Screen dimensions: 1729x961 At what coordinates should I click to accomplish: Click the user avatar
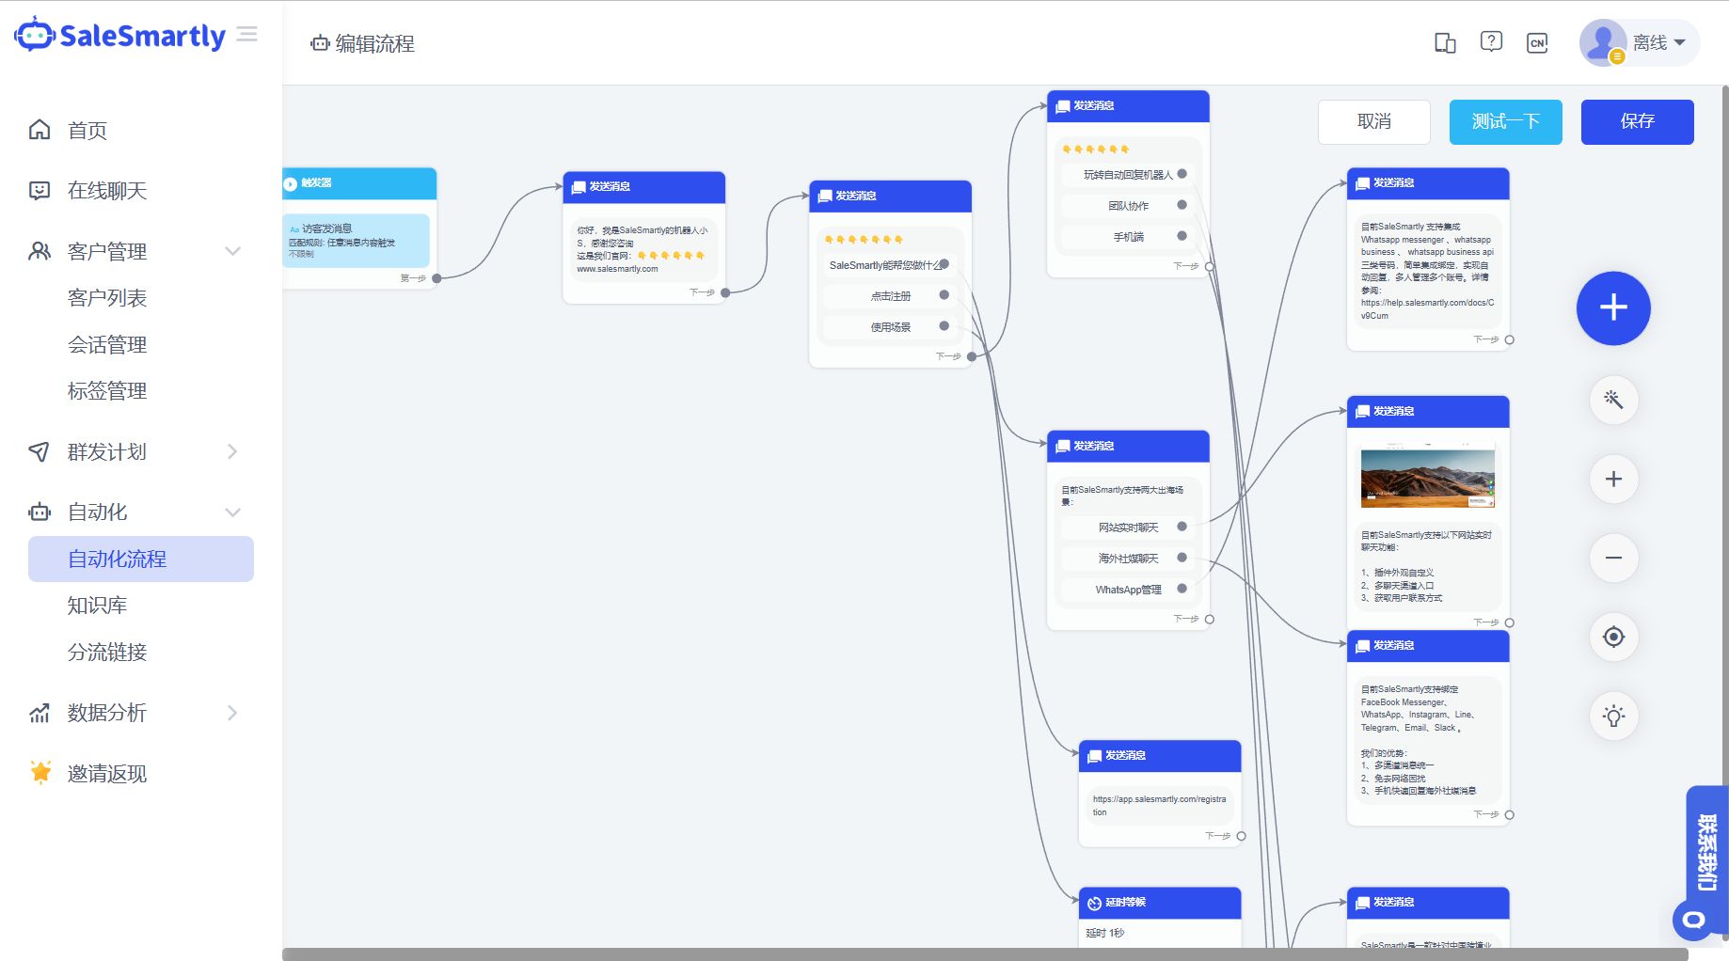pyautogui.click(x=1603, y=43)
